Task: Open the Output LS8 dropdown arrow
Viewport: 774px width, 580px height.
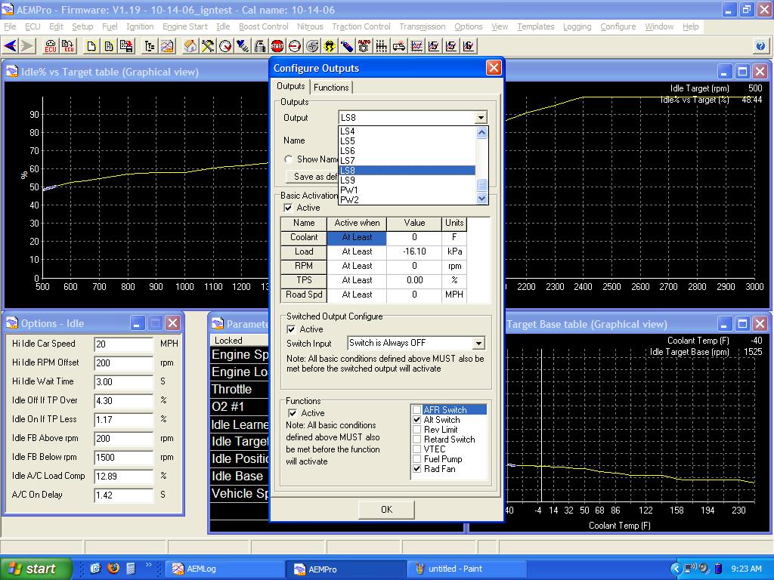Action: point(481,117)
